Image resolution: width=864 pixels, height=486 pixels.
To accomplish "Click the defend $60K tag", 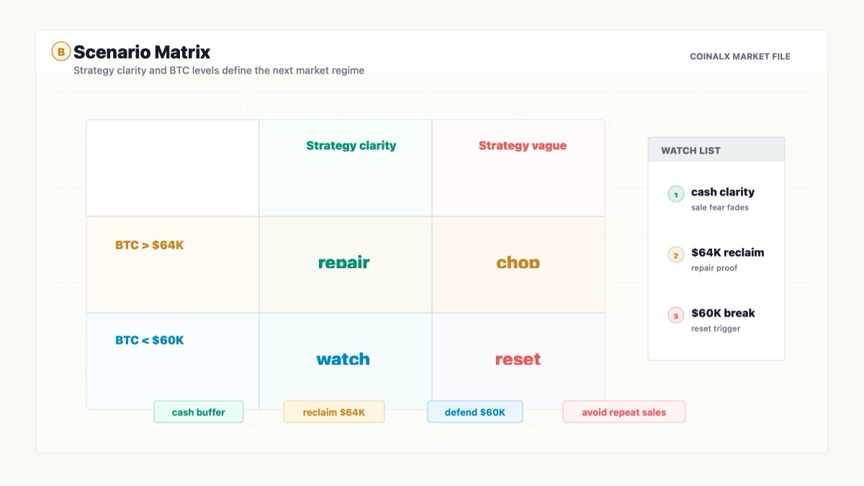I will tap(475, 412).
